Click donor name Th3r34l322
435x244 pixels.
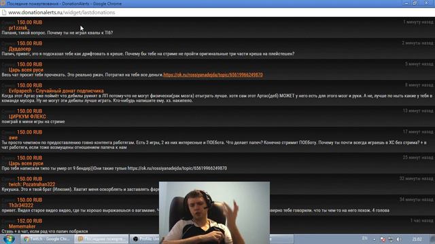[x=21, y=205]
